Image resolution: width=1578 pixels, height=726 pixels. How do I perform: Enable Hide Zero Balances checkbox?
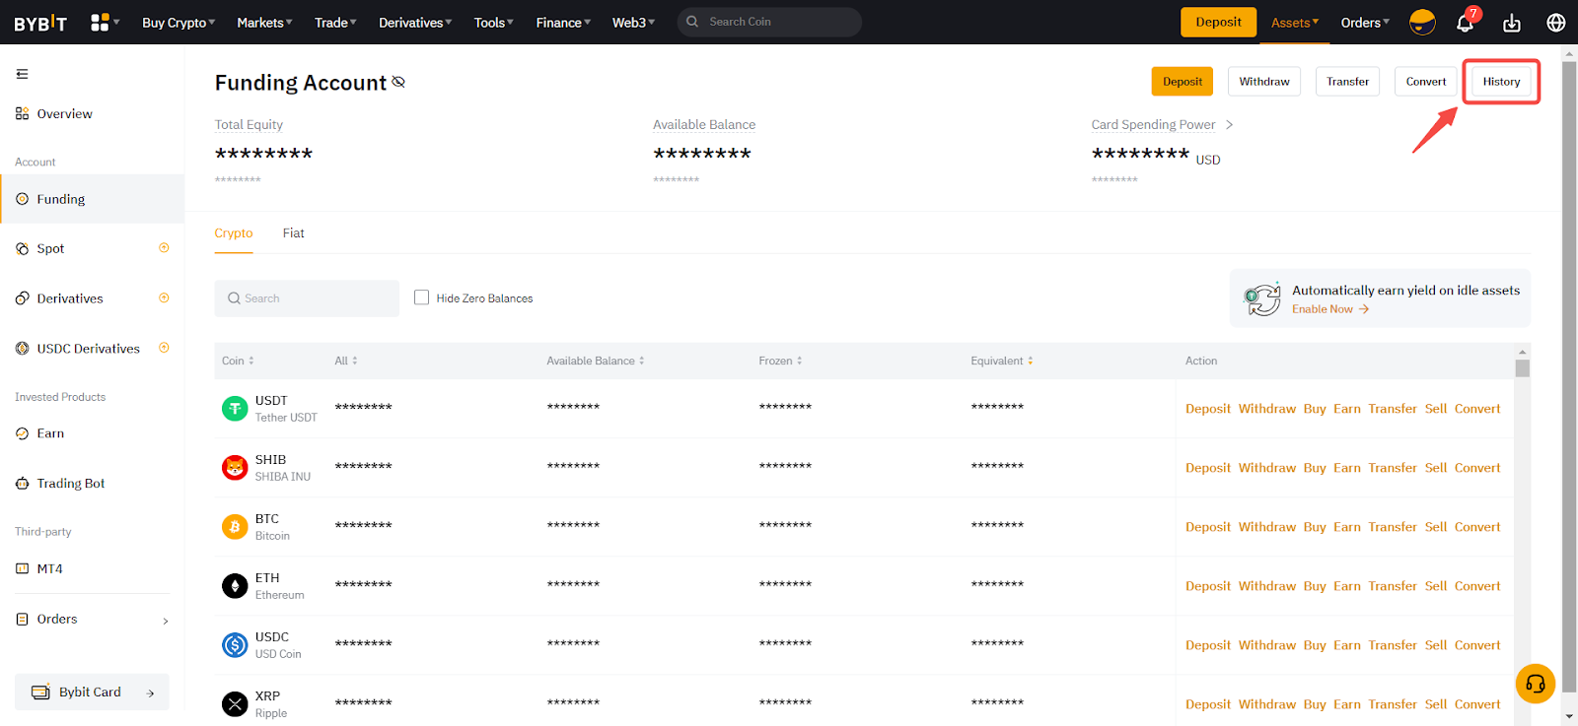tap(421, 297)
